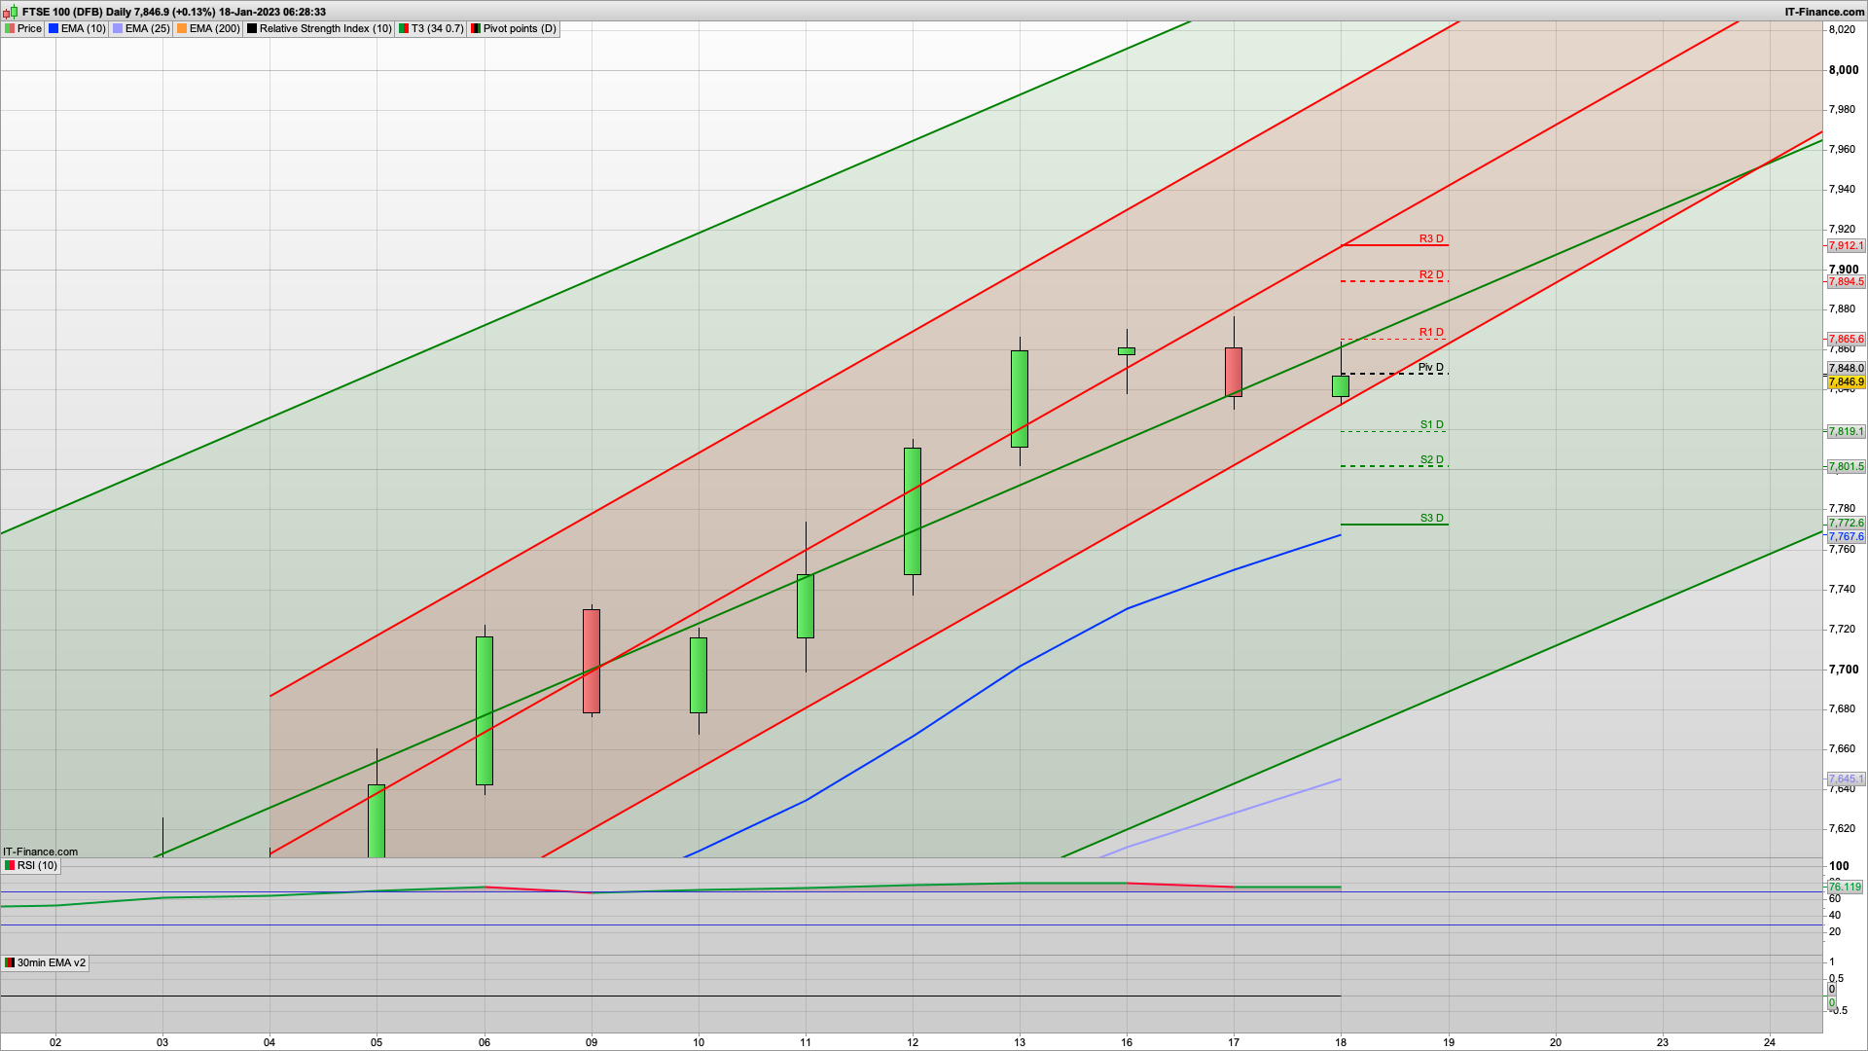Click the IT-Finance.com watermark on the chart
Image resolution: width=1868 pixels, height=1051 pixels.
[x=40, y=852]
